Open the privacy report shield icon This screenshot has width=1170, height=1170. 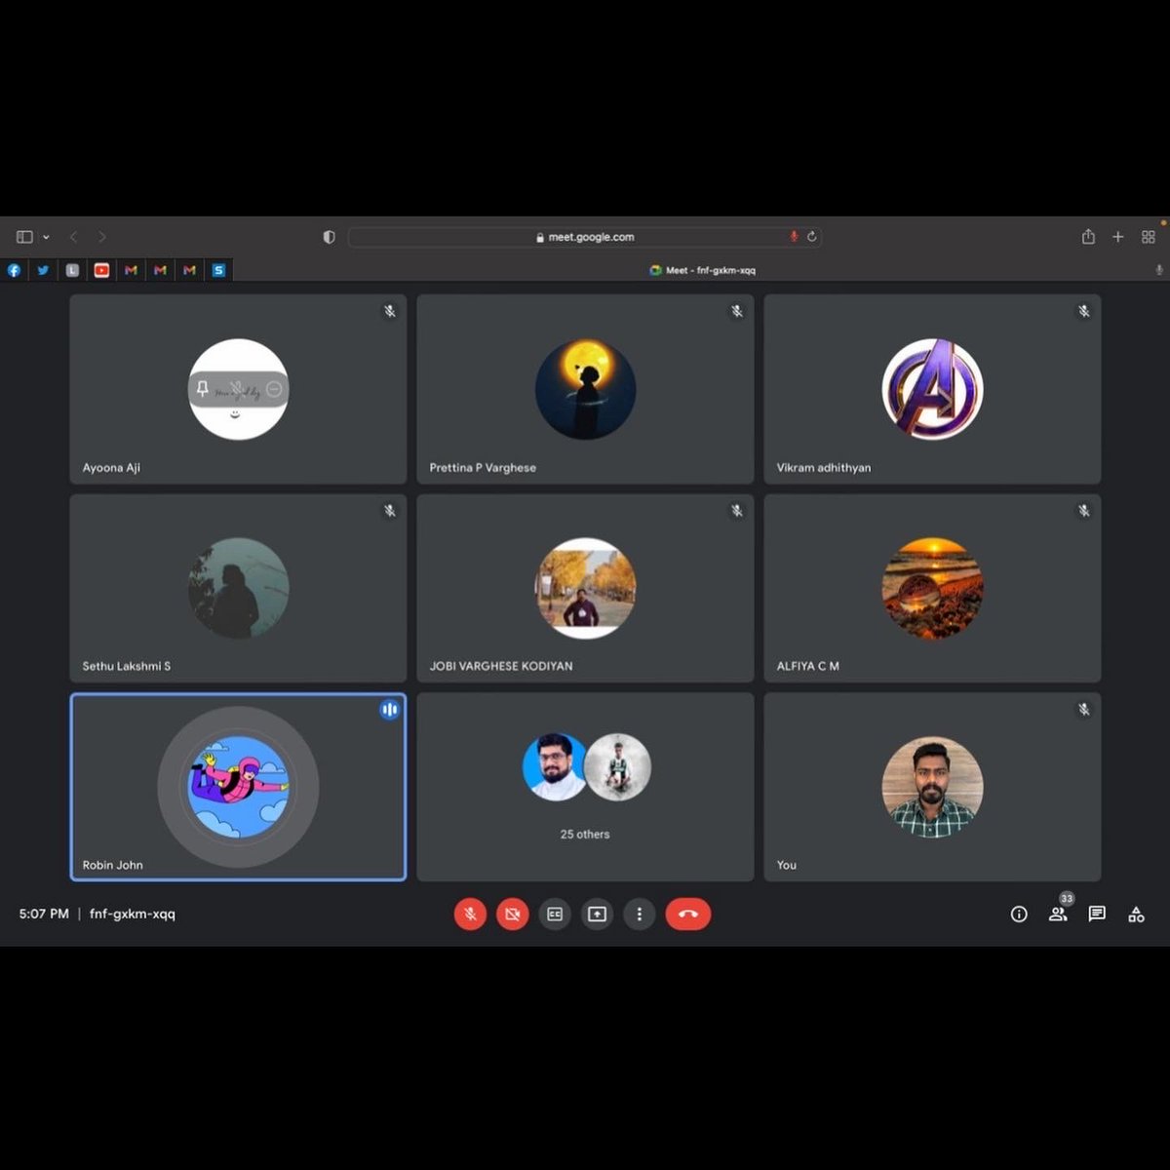point(329,237)
